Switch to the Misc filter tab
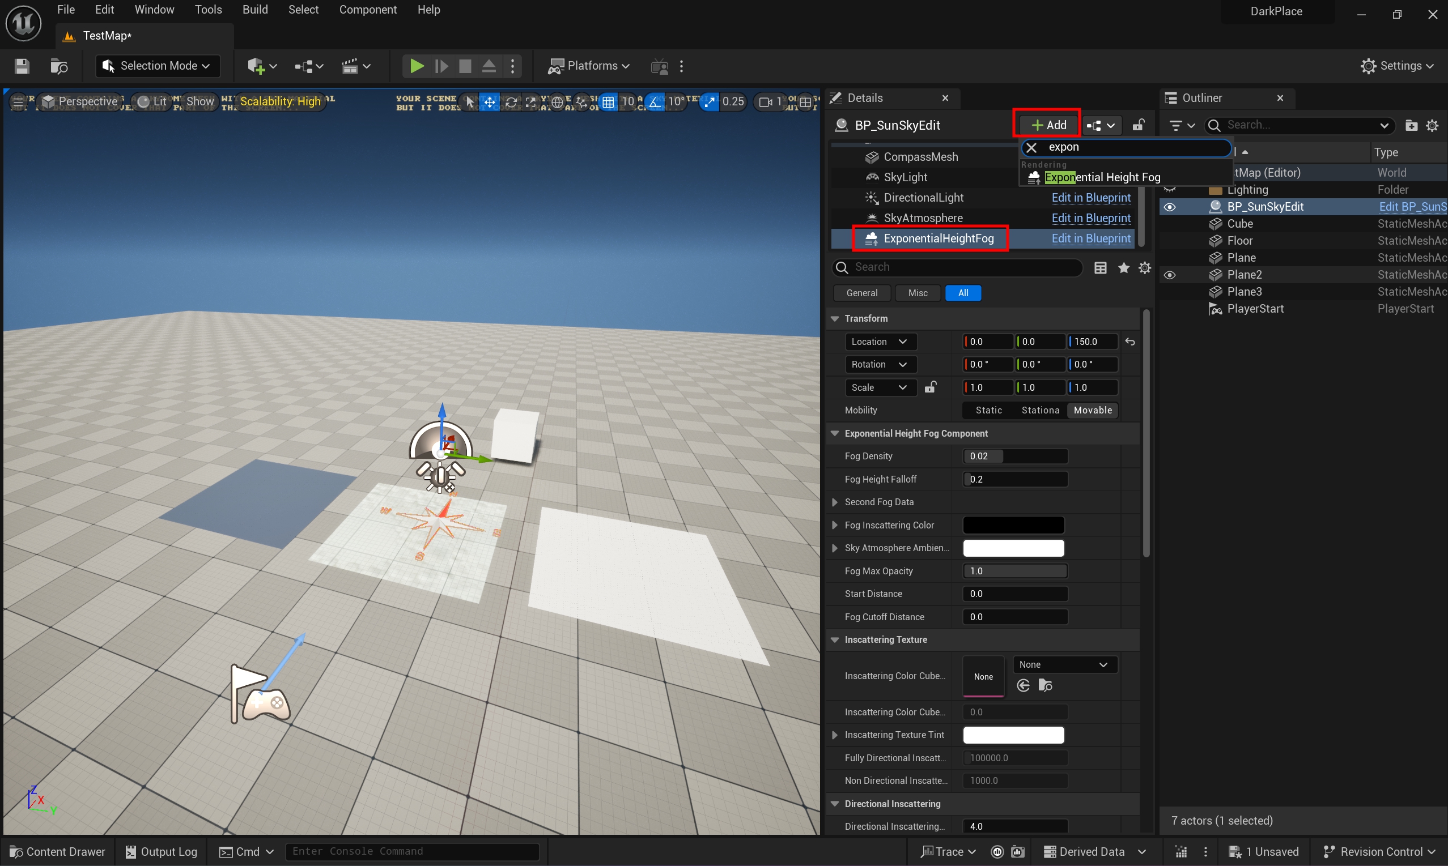Image resolution: width=1448 pixels, height=866 pixels. coord(918,293)
